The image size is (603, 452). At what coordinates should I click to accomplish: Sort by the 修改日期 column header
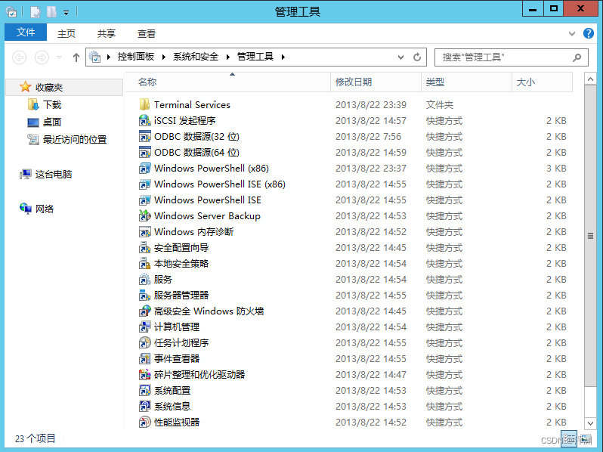coord(376,82)
